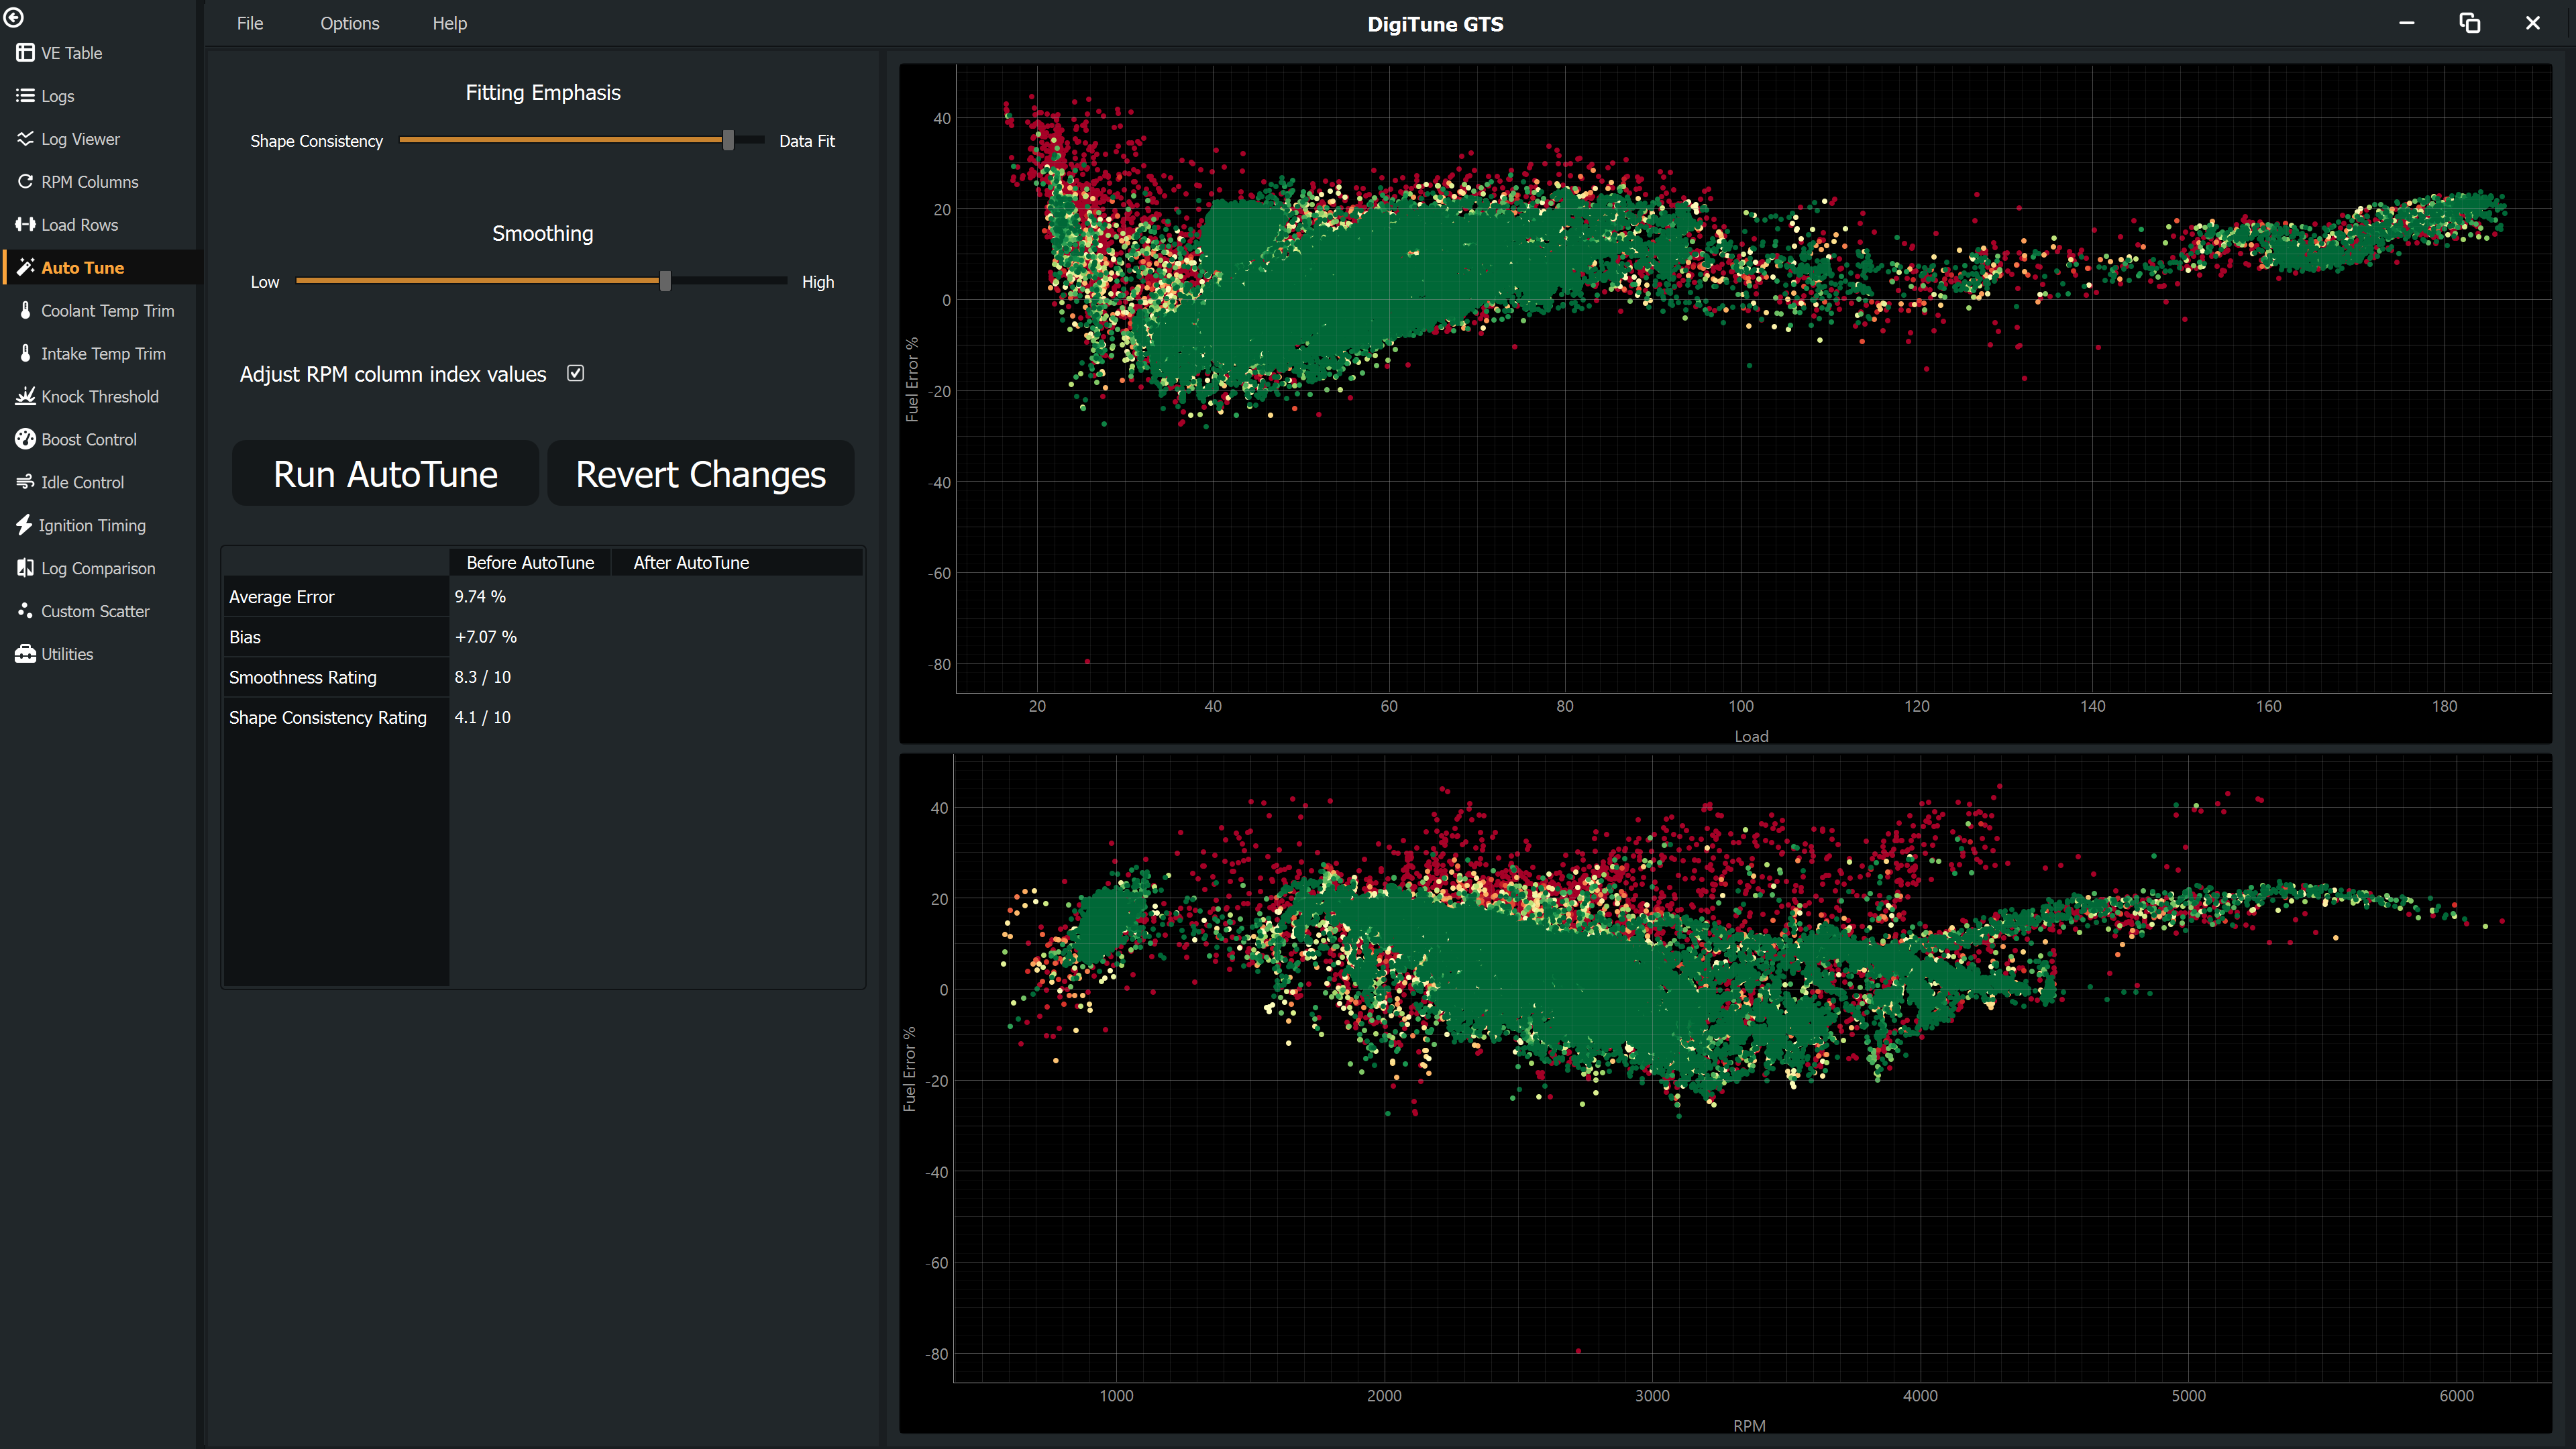
Task: Go to the Boost Control page
Action: click(x=89, y=439)
